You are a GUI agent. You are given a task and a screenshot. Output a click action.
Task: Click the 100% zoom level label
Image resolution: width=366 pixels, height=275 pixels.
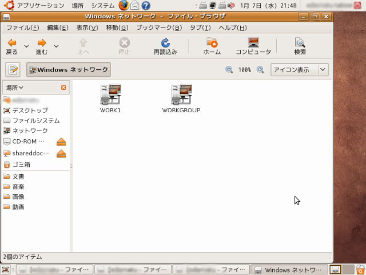pos(245,70)
